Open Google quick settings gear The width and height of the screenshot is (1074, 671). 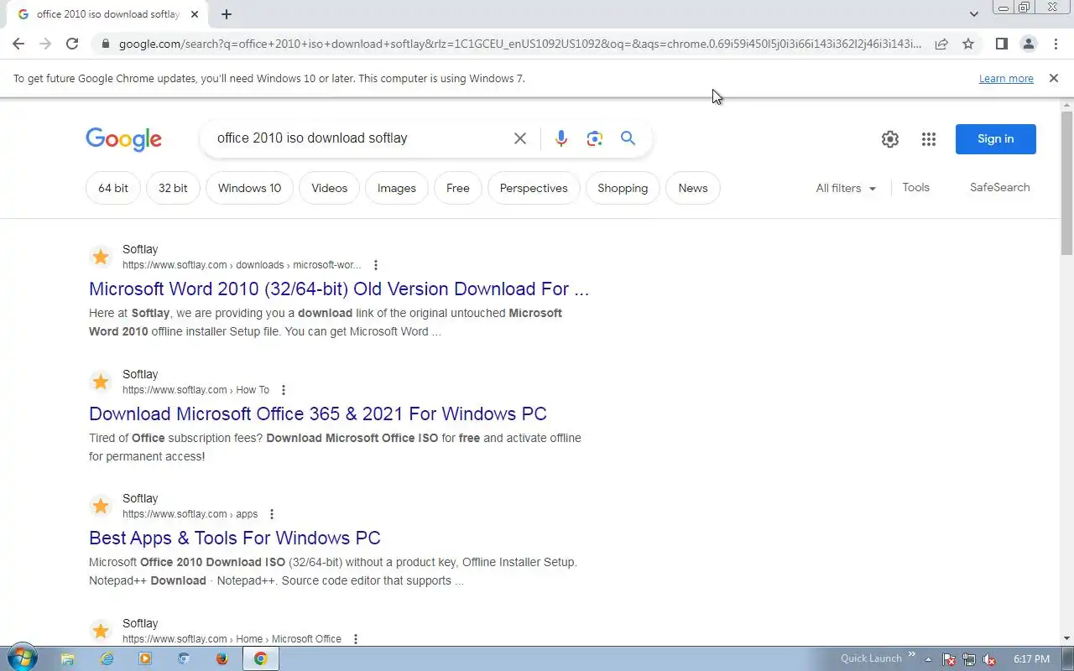click(890, 139)
